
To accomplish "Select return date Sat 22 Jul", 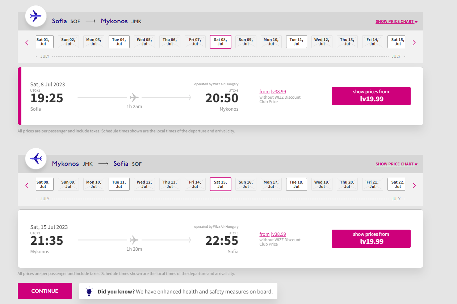I will click(x=397, y=184).
